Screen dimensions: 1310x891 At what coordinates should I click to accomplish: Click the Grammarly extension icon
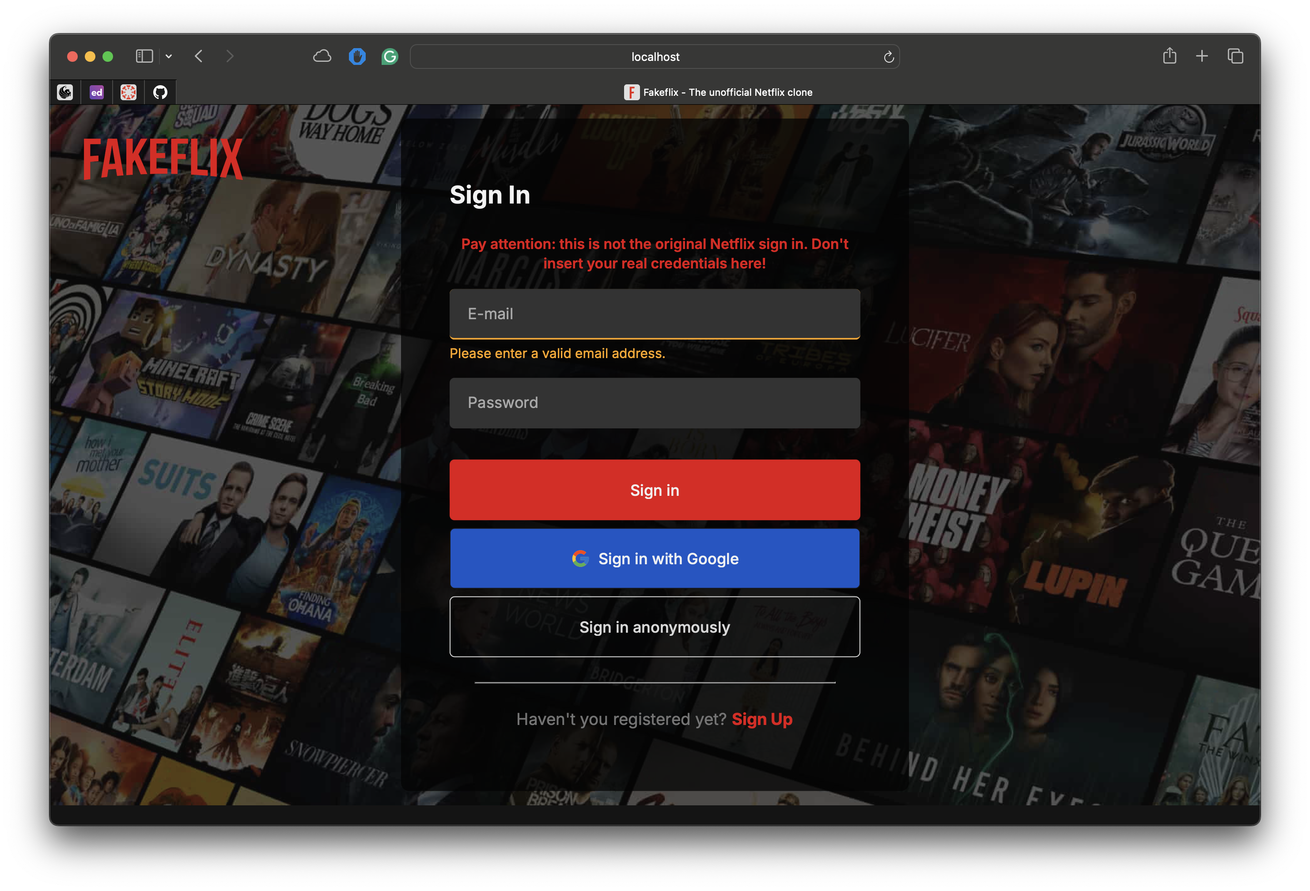click(390, 57)
